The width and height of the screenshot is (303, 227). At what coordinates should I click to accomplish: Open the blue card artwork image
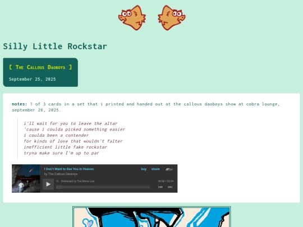(151, 216)
